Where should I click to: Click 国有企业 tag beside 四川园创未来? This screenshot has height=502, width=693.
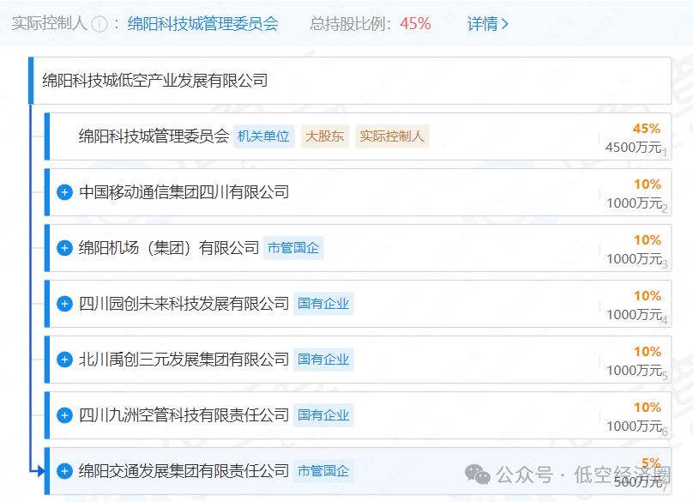323,304
